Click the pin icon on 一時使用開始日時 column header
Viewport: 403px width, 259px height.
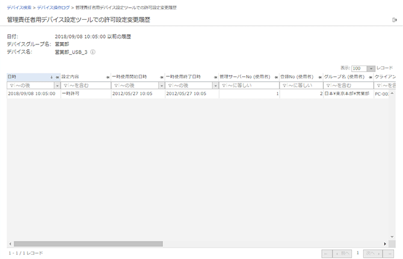click(x=162, y=78)
